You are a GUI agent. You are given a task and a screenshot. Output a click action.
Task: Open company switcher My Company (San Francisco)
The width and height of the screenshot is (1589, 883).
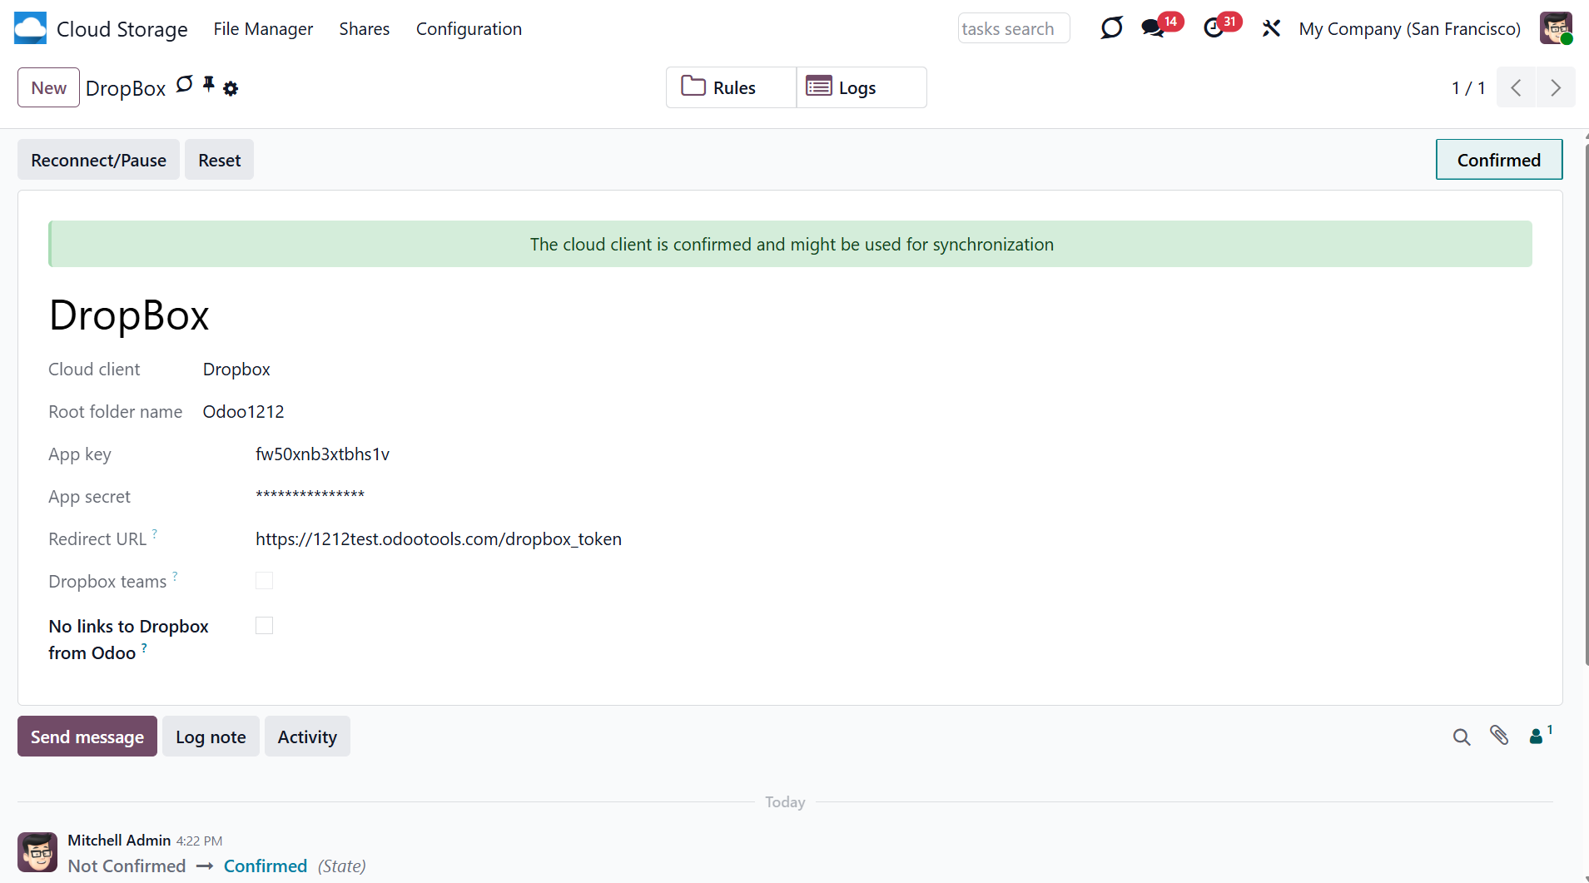point(1409,29)
